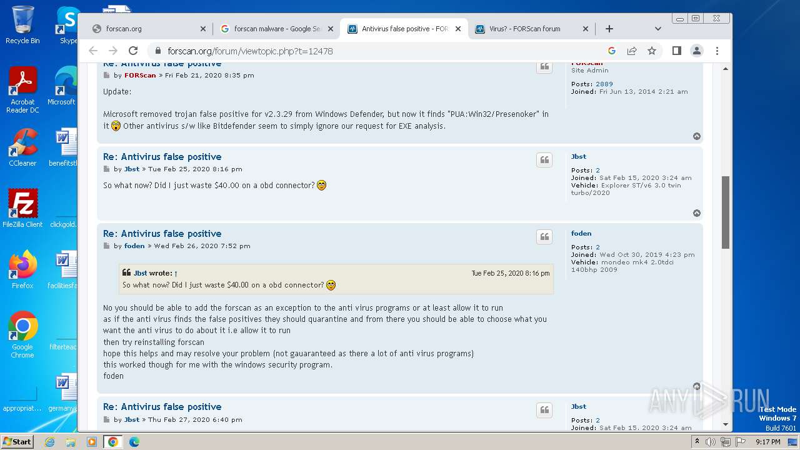The image size is (800, 450).
Task: Open Google Chrome desktop shortcut
Action: click(x=22, y=334)
